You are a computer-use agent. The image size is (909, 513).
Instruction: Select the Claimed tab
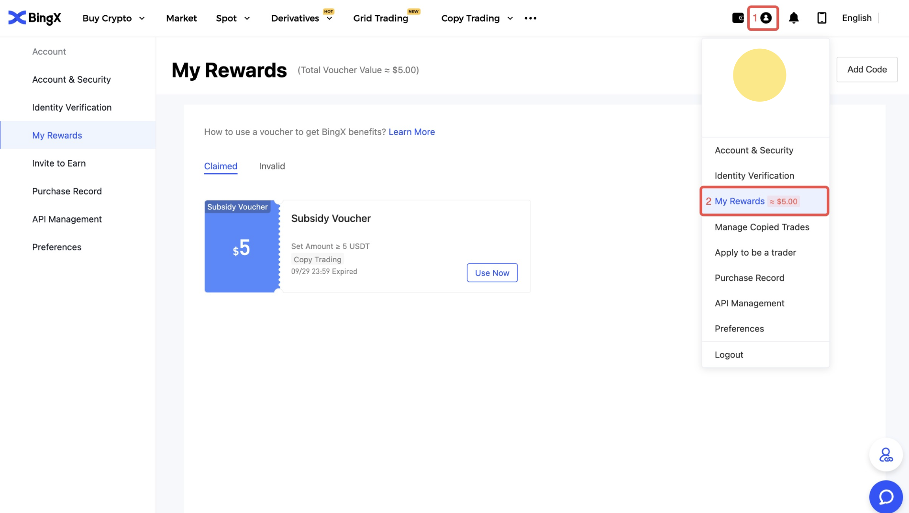coord(221,166)
